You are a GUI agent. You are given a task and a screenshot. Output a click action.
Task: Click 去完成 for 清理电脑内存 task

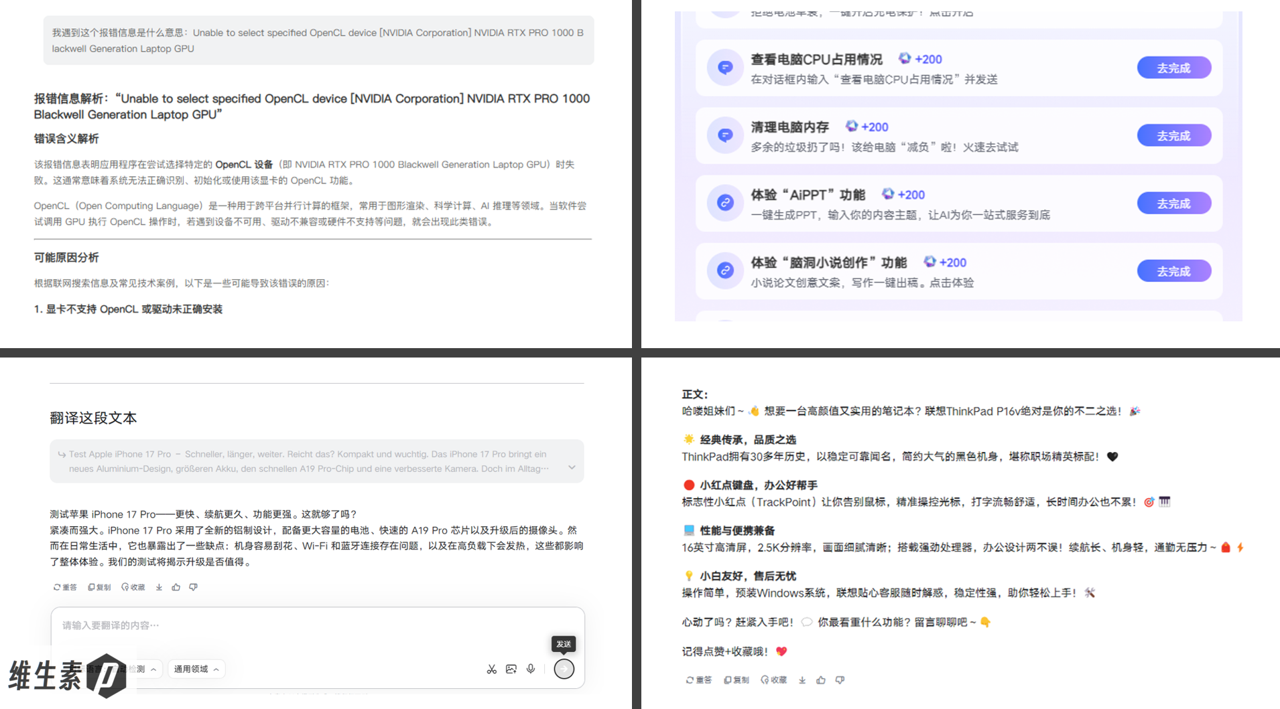click(1173, 135)
